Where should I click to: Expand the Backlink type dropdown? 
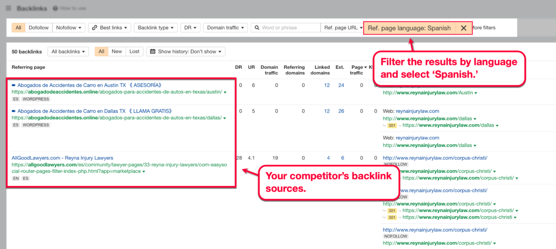[156, 28]
